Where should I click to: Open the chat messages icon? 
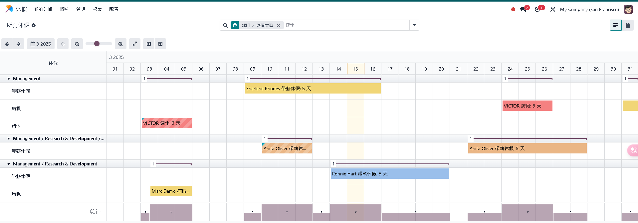523,9
